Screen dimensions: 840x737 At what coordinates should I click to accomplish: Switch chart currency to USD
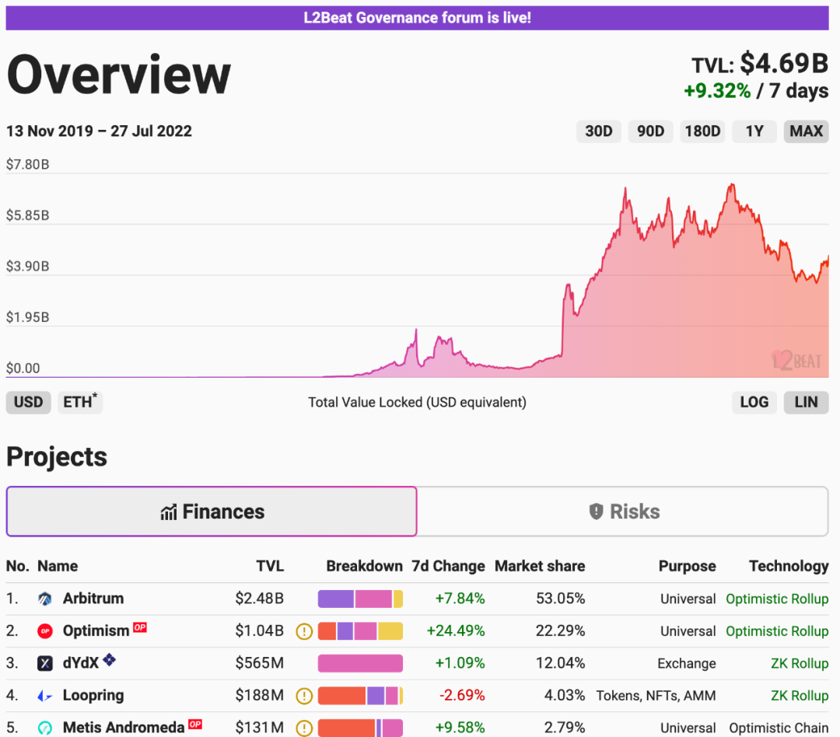click(x=29, y=402)
